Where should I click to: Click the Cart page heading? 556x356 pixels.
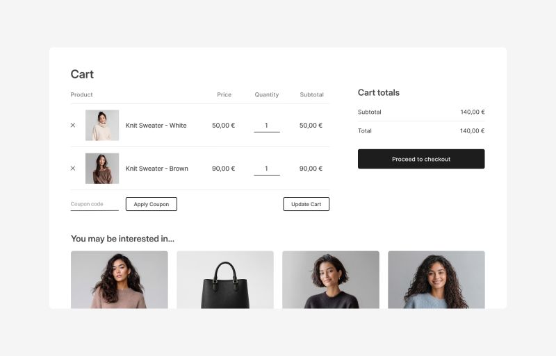[x=82, y=74]
